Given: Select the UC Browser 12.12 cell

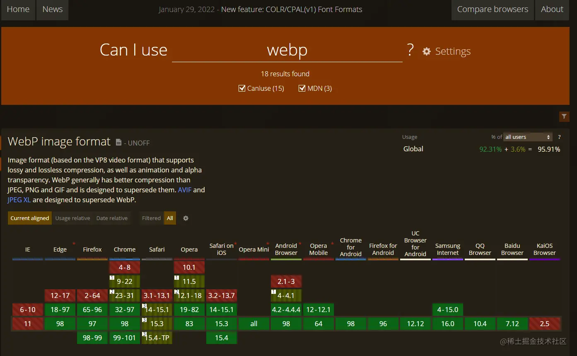Looking at the screenshot, I should [415, 324].
